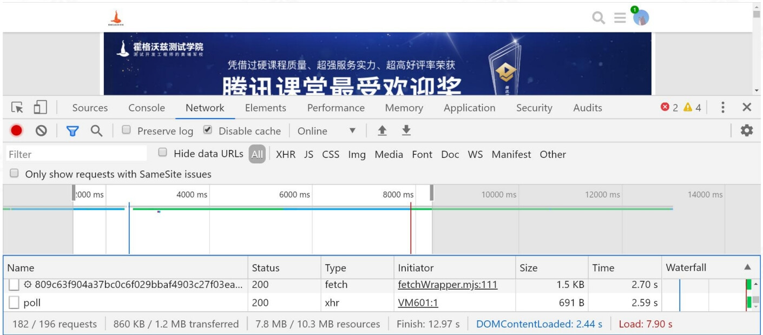Click the red error count indicator
The height and width of the screenshot is (335, 763).
[669, 108]
